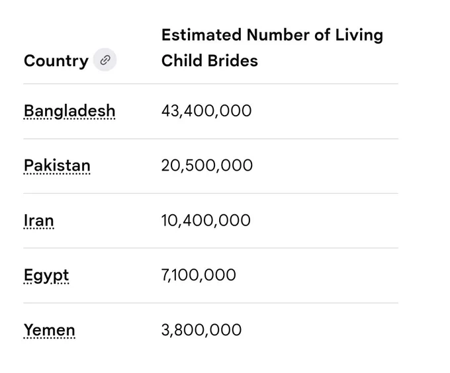Follow the Iran country link
The height and width of the screenshot is (373, 450).
[39, 220]
